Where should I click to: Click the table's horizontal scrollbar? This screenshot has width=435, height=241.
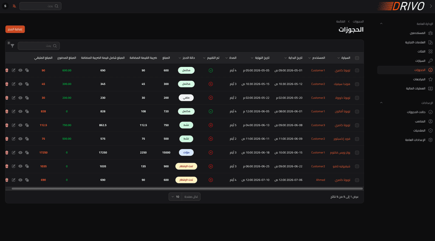pos(187,189)
